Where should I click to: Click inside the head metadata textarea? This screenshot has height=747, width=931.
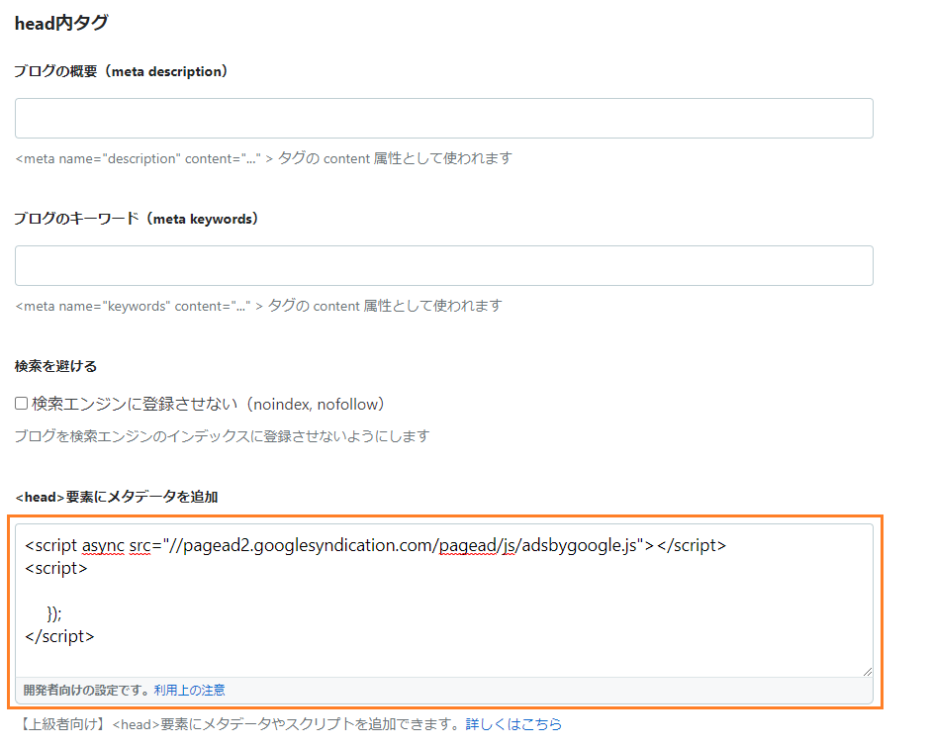(x=443, y=600)
